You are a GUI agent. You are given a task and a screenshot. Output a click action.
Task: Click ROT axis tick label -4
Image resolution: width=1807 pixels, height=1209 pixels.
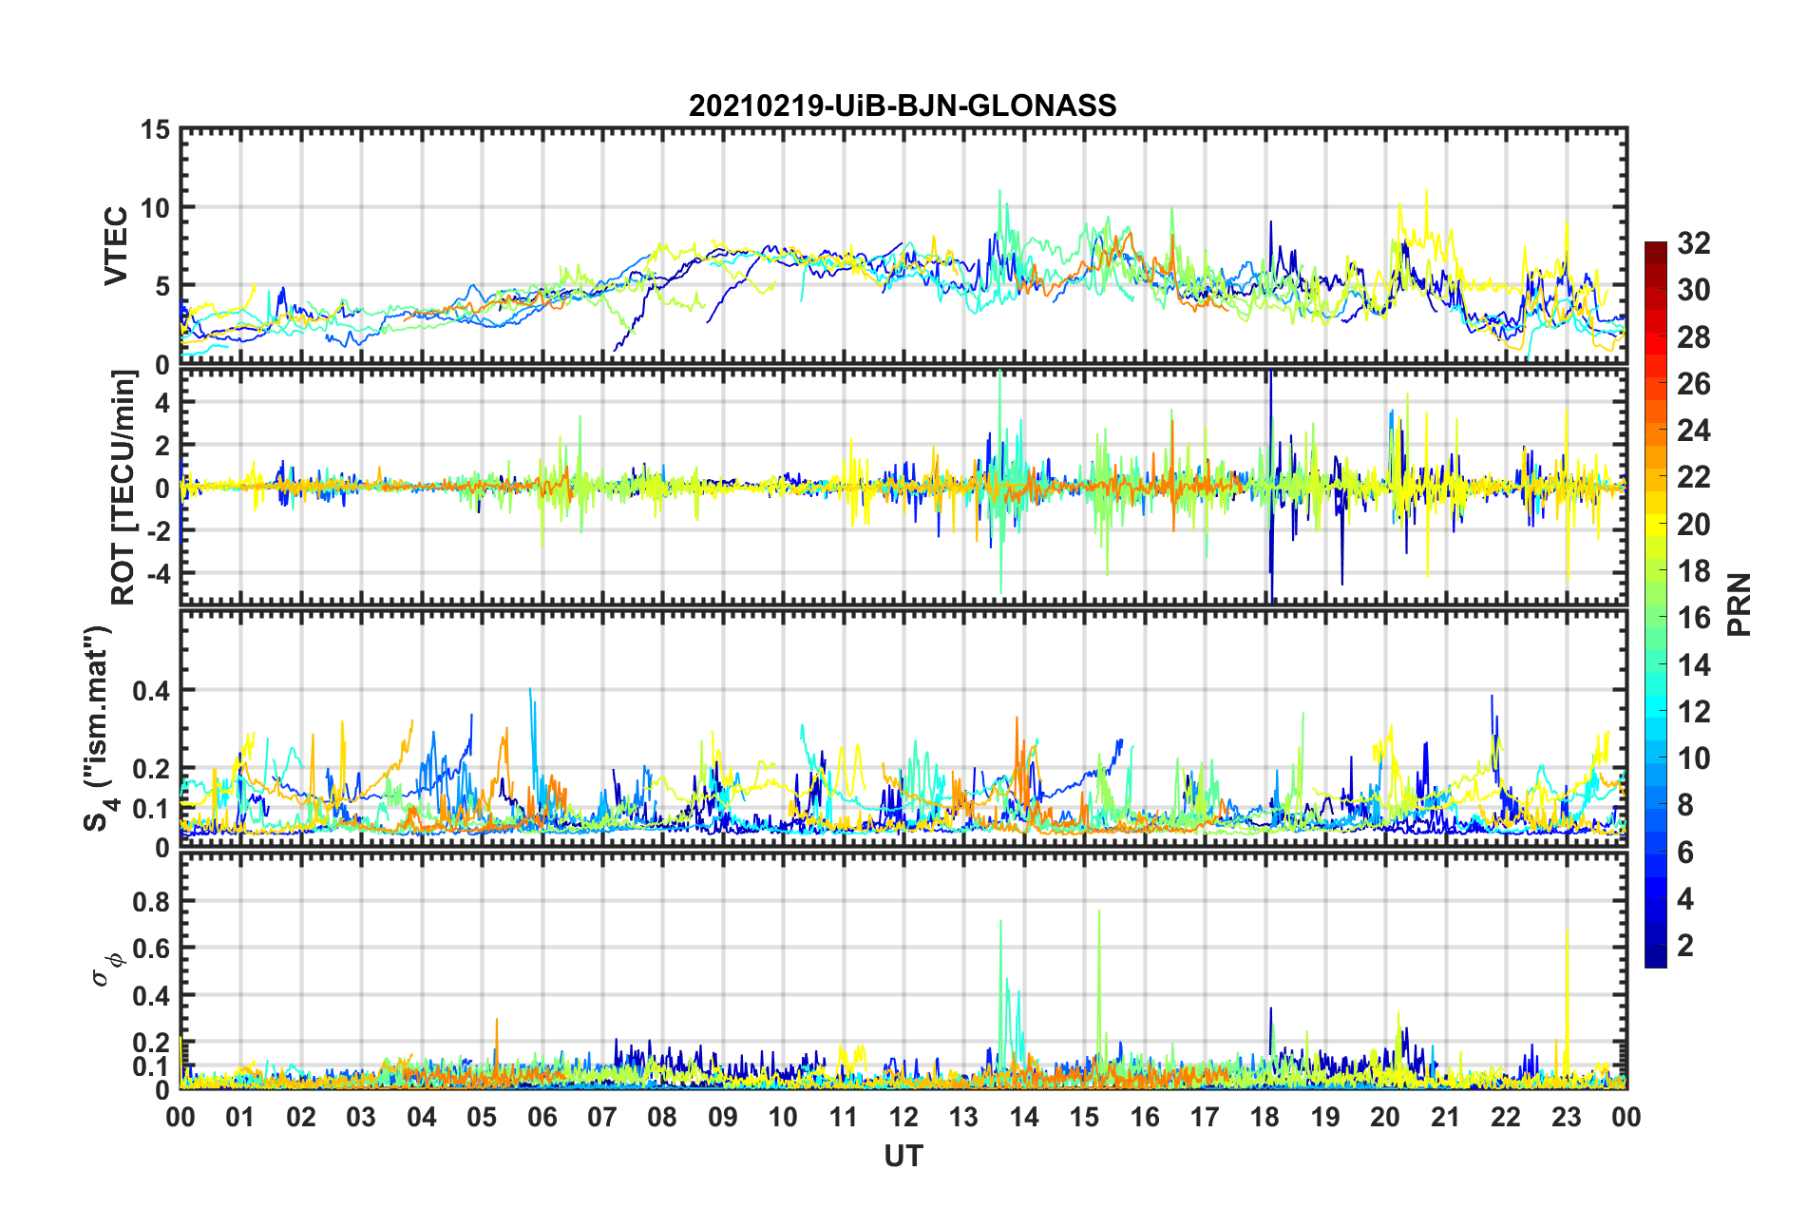point(158,573)
